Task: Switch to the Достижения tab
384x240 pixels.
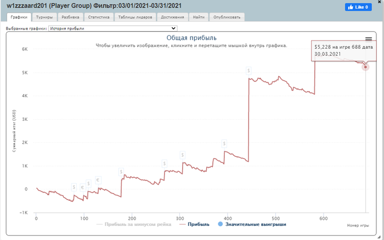Action: 172,17
